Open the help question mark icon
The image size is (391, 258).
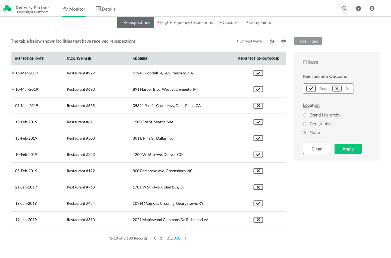(x=358, y=8)
